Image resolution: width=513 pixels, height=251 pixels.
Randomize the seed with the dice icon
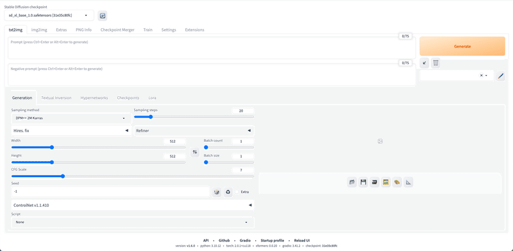click(217, 192)
